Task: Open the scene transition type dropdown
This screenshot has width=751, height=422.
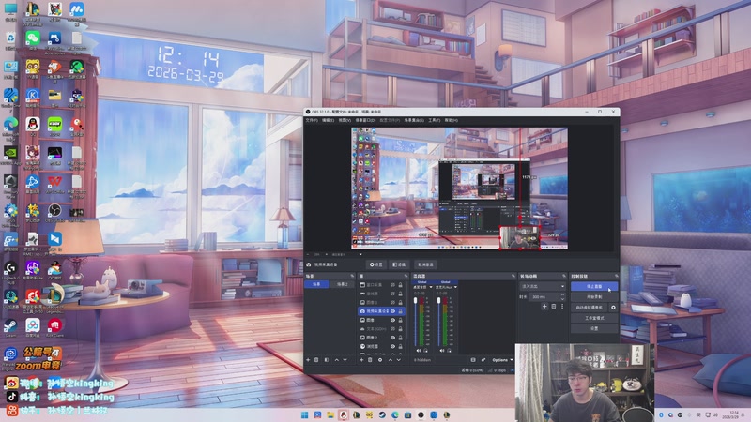Action: coord(543,286)
